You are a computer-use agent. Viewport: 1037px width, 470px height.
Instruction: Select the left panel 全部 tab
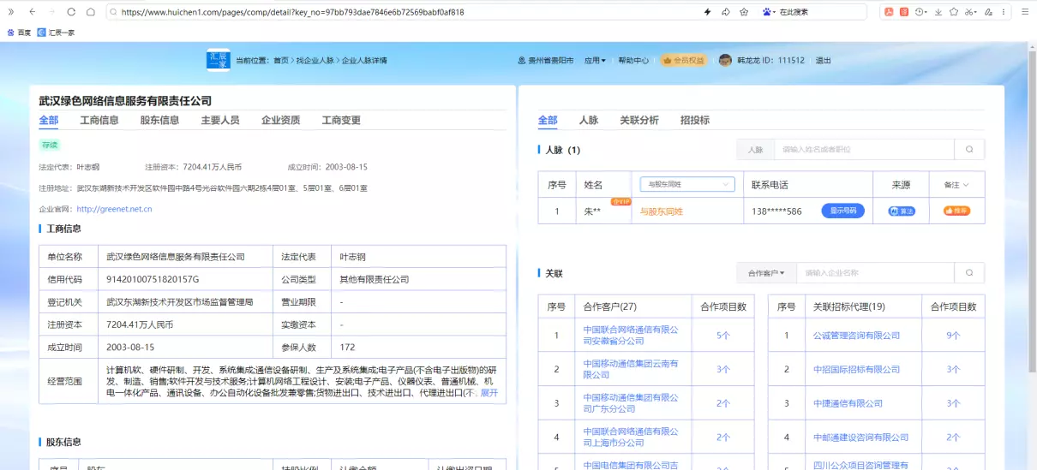(49, 121)
